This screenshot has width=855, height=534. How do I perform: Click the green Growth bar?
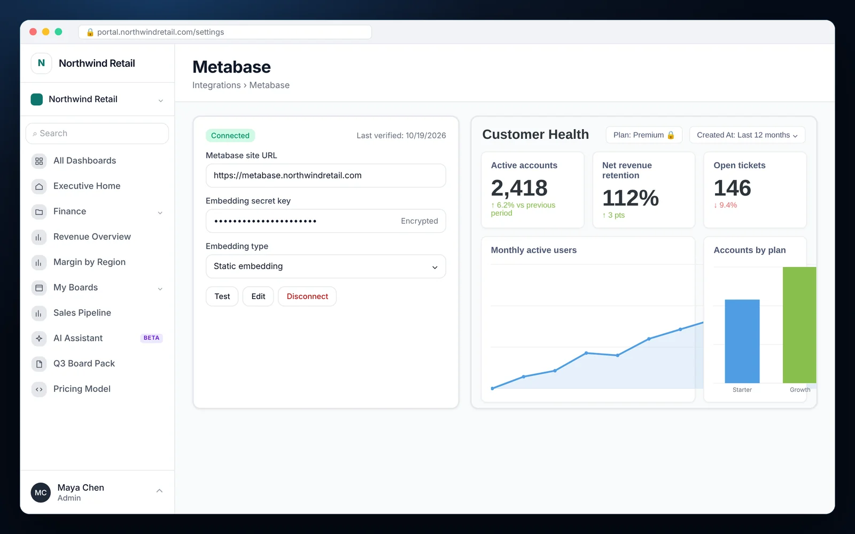pyautogui.click(x=799, y=325)
